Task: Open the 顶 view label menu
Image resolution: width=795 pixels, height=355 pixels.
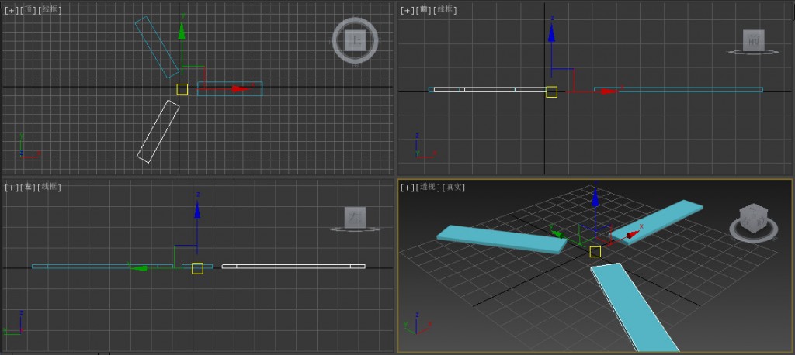Action: 28,10
